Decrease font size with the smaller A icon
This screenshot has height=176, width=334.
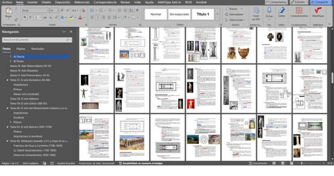point(68,10)
